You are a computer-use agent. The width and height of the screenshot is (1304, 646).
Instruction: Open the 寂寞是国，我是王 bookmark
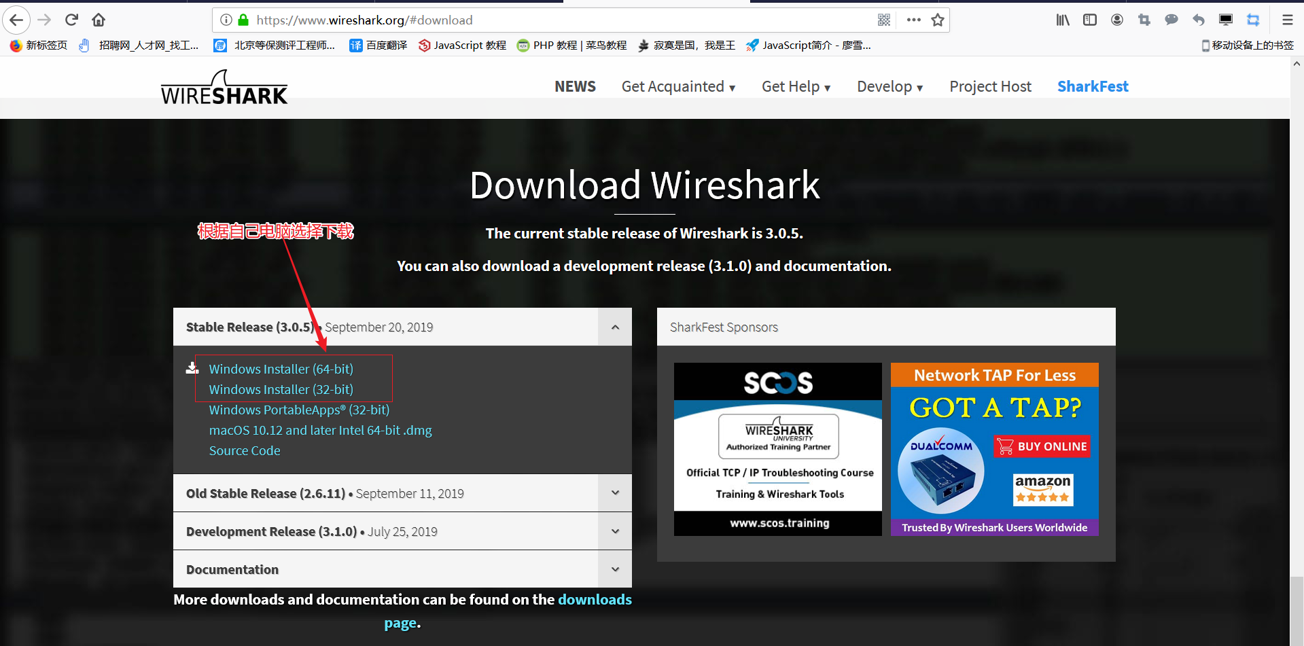tap(686, 45)
